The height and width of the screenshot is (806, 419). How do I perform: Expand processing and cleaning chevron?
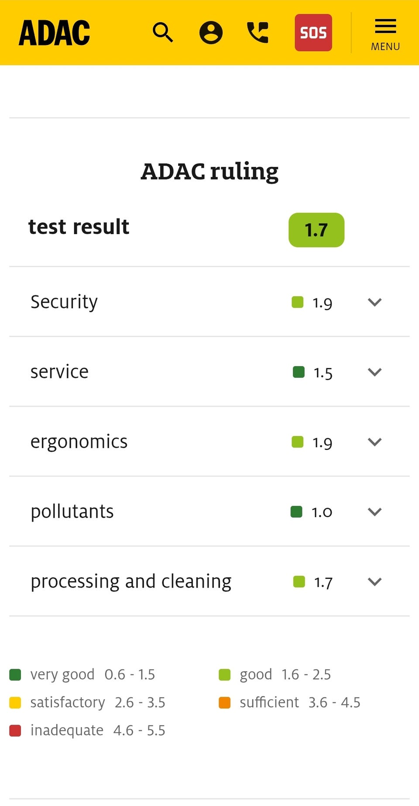point(374,581)
